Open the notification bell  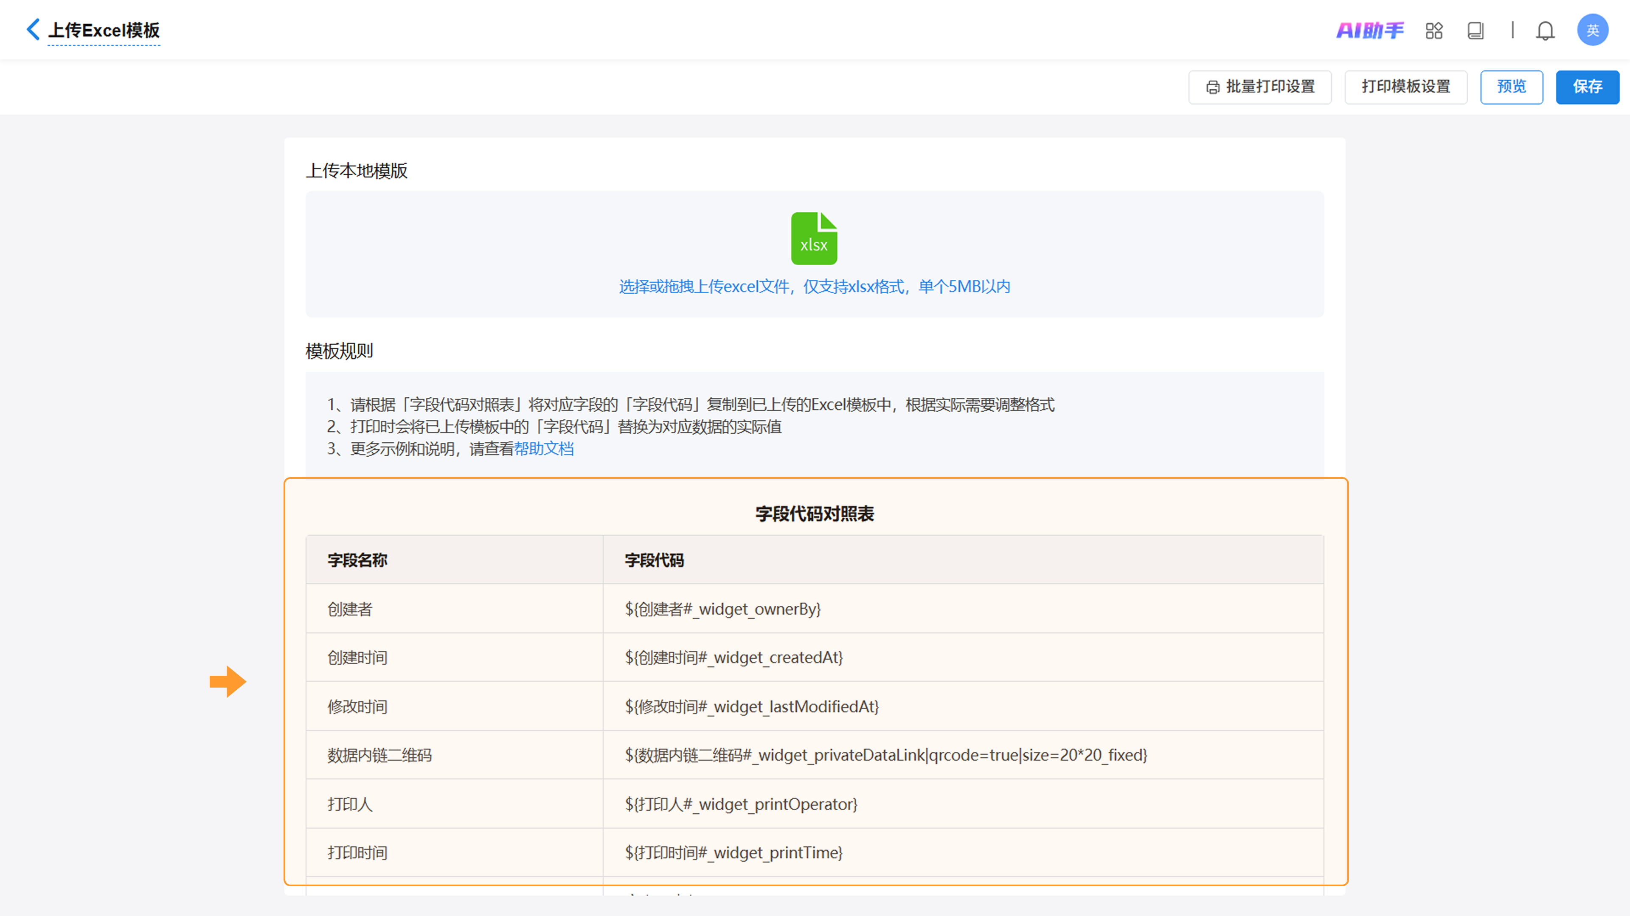click(1545, 31)
